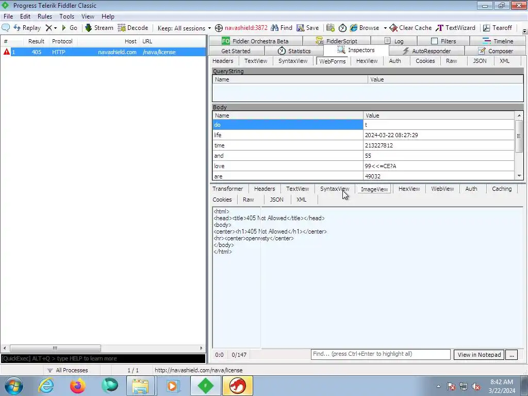Select response WebView tab
The width and height of the screenshot is (528, 396).
tap(442, 189)
